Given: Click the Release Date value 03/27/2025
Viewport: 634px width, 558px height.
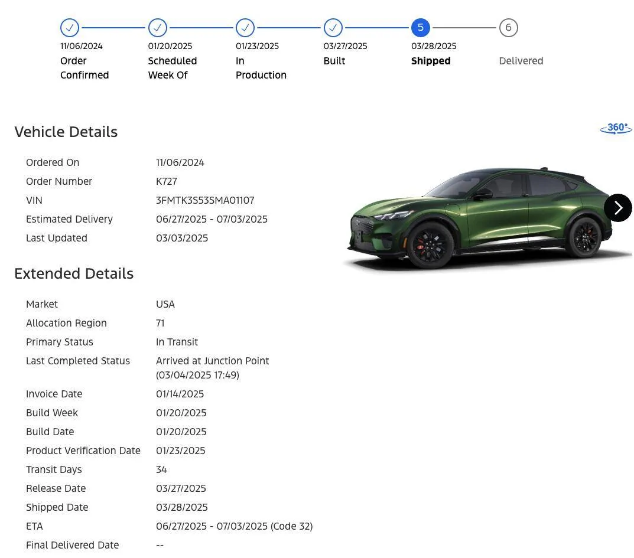Looking at the screenshot, I should 181,488.
